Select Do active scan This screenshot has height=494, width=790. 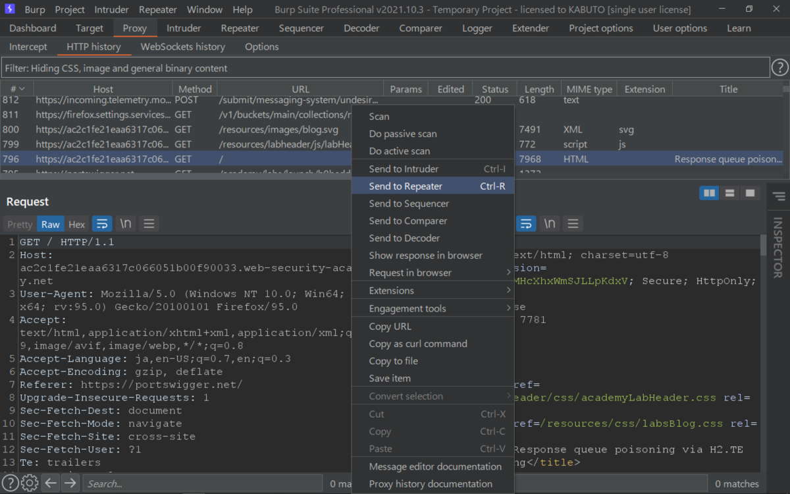click(433, 151)
